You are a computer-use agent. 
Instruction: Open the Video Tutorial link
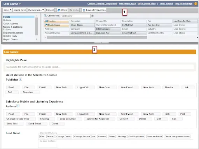(x=166, y=4)
